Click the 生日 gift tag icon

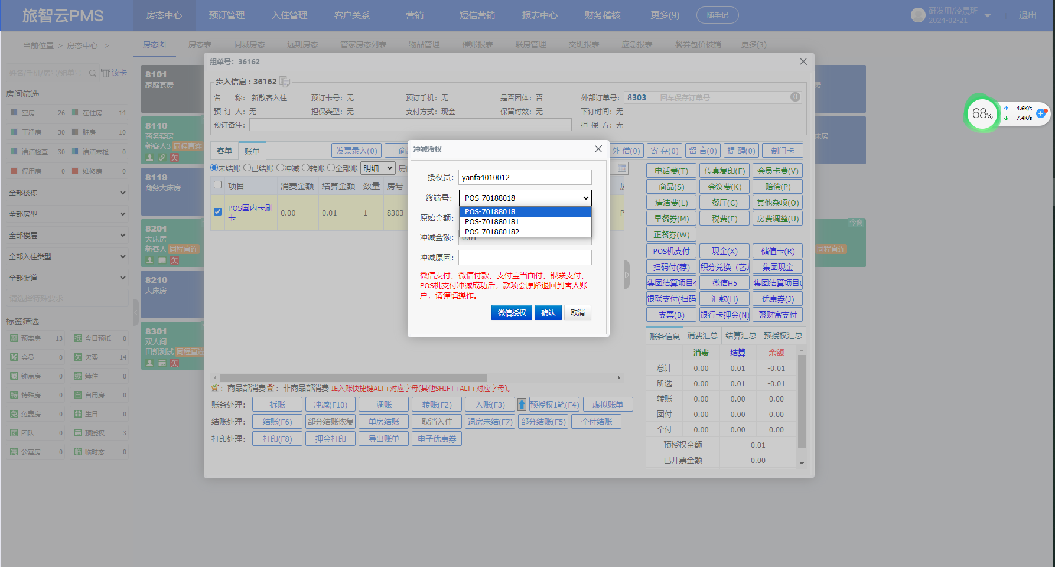[x=78, y=414]
